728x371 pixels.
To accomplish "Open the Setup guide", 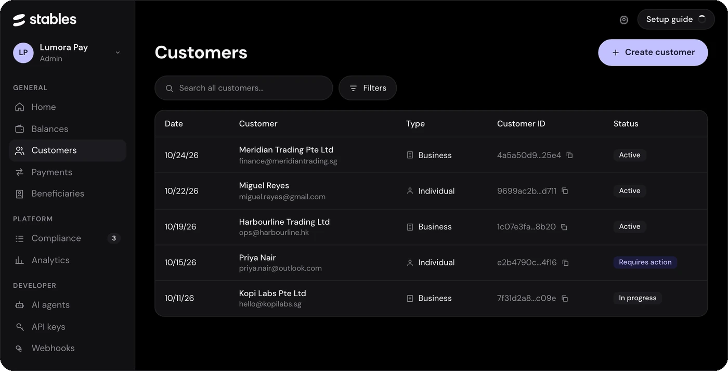I will tap(676, 19).
